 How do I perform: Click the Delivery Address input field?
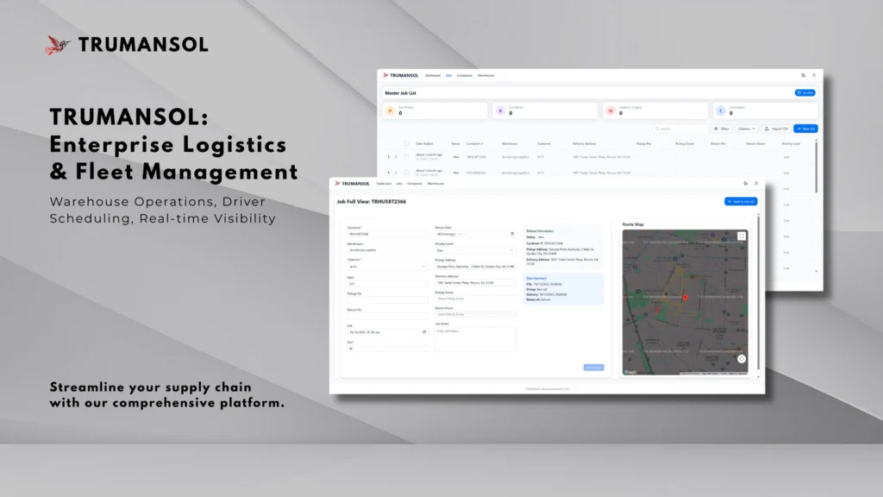[475, 282]
